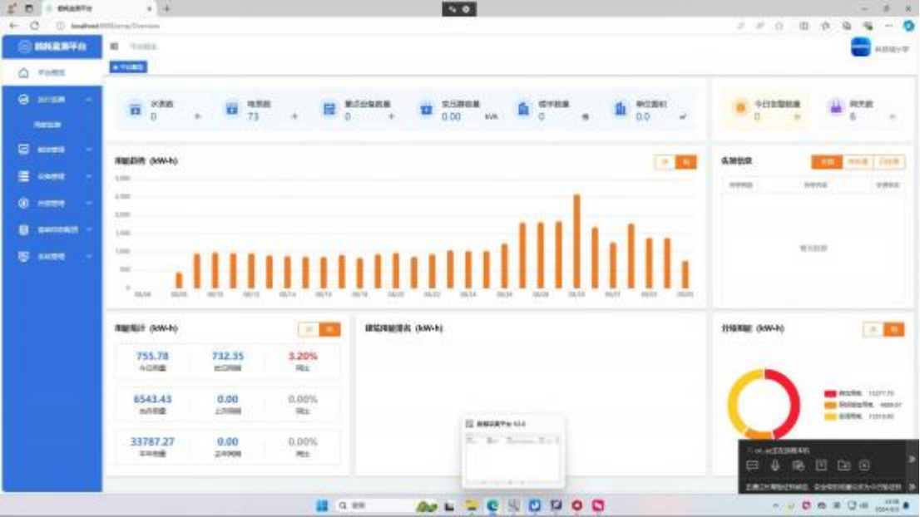Click the sub-item under the expanded sidebar menu

[47, 125]
